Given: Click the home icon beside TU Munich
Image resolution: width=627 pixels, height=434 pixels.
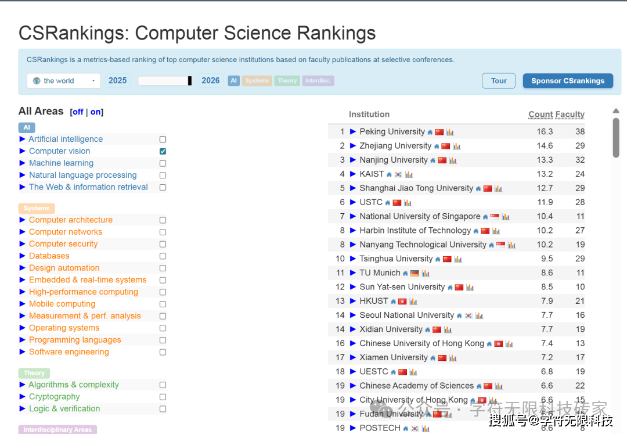Looking at the screenshot, I should click(405, 273).
